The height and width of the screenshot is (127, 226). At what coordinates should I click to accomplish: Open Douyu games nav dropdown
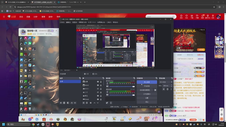[51, 17]
